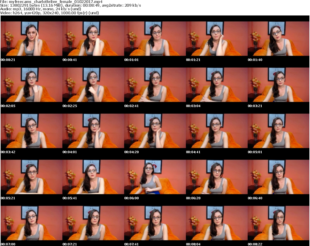Select the Size and duration info line

[x=71, y=5]
